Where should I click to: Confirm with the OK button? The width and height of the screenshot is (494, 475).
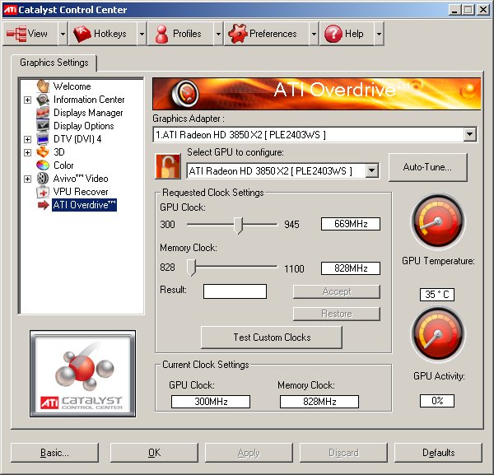click(x=155, y=453)
